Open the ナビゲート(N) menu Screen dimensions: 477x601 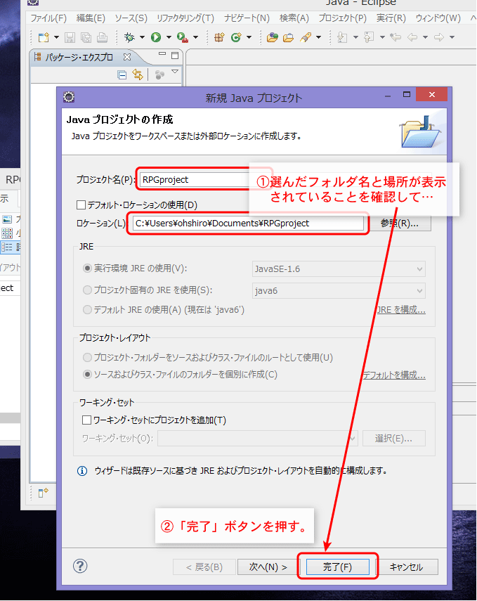point(247,18)
